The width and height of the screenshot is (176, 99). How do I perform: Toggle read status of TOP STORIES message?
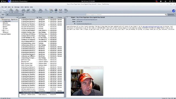(x=49, y=38)
